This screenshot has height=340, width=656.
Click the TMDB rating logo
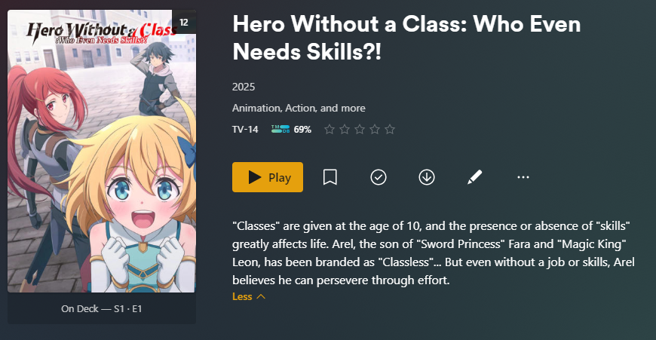click(x=280, y=129)
